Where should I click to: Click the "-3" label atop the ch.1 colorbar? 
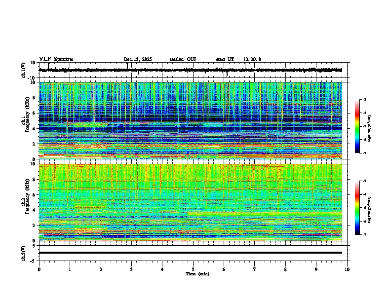(364, 99)
